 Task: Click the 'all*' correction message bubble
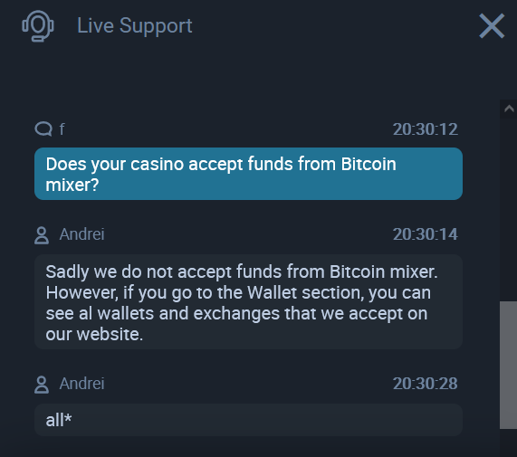(x=248, y=420)
